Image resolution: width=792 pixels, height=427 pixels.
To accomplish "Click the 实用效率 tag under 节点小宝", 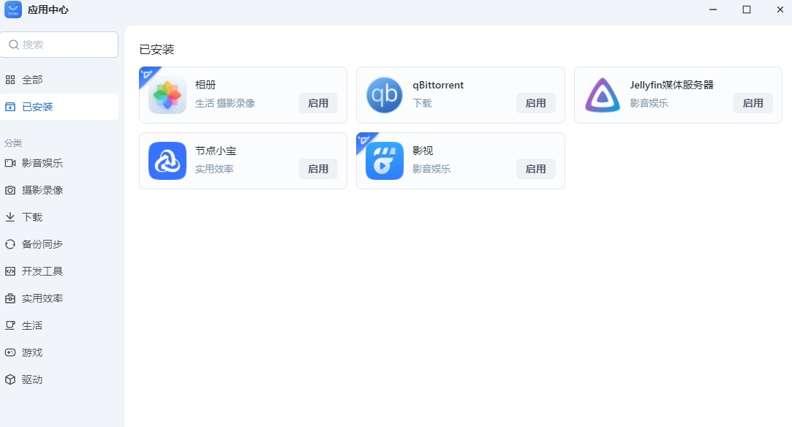I will [214, 169].
